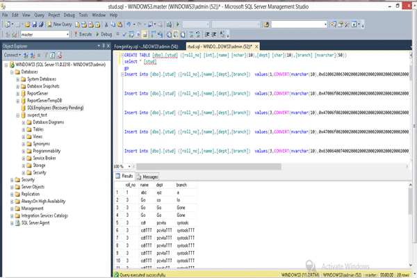Close the stud.sql tab
Viewport: 417px width, 278px height.
pyautogui.click(x=256, y=47)
